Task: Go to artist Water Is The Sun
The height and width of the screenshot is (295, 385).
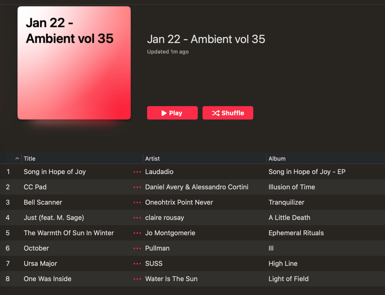Action: coord(171,279)
